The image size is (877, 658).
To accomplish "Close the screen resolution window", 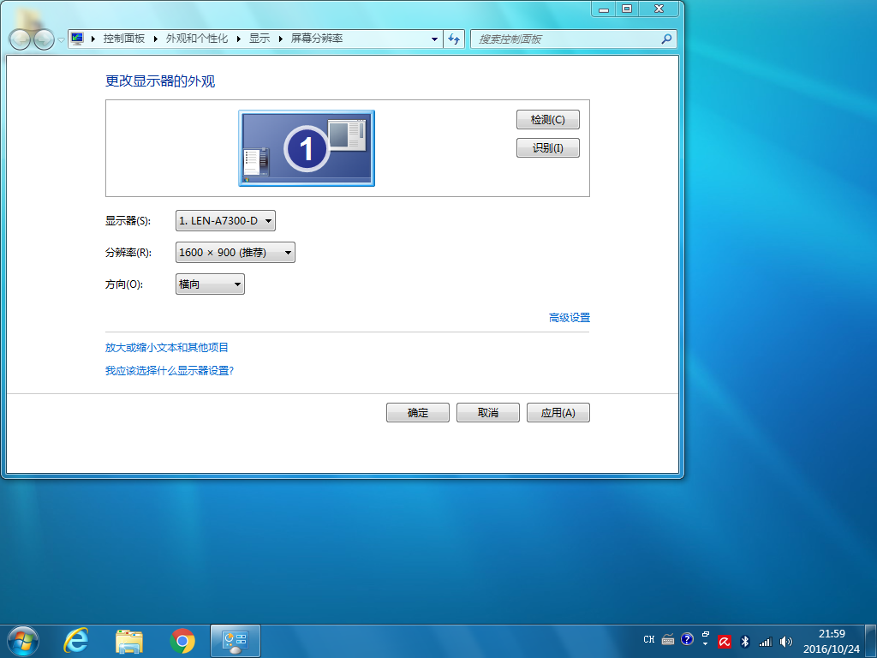I will tap(659, 9).
